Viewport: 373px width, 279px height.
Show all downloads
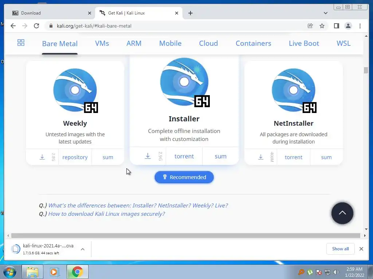pyautogui.click(x=341, y=248)
